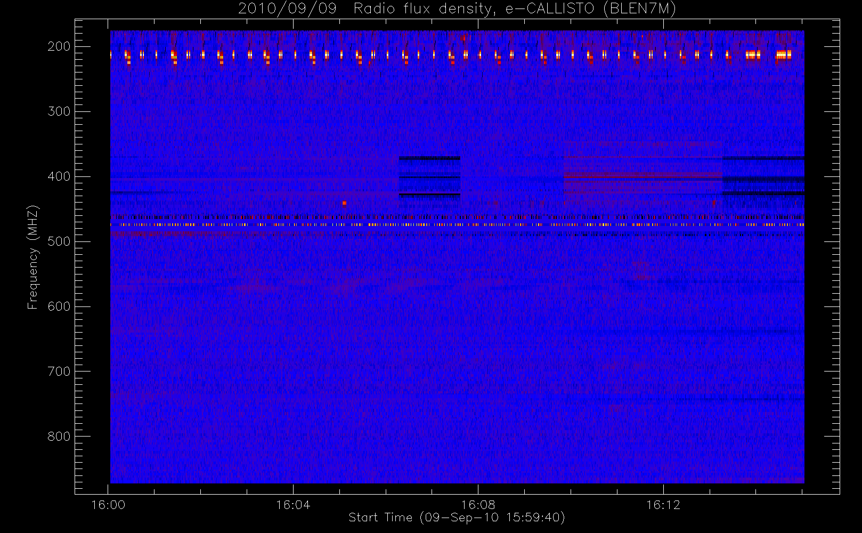Click the bright yellow burst near 16:14 at 210 MHz
The height and width of the screenshot is (533, 862).
pos(784,54)
